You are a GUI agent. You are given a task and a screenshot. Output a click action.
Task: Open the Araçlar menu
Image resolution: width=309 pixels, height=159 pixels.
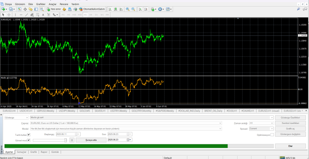[x=53, y=4]
